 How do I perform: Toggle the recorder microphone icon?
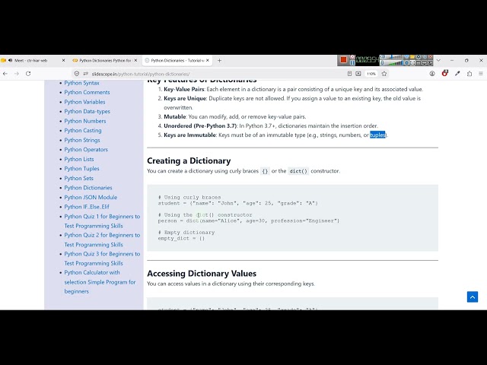[382, 63]
